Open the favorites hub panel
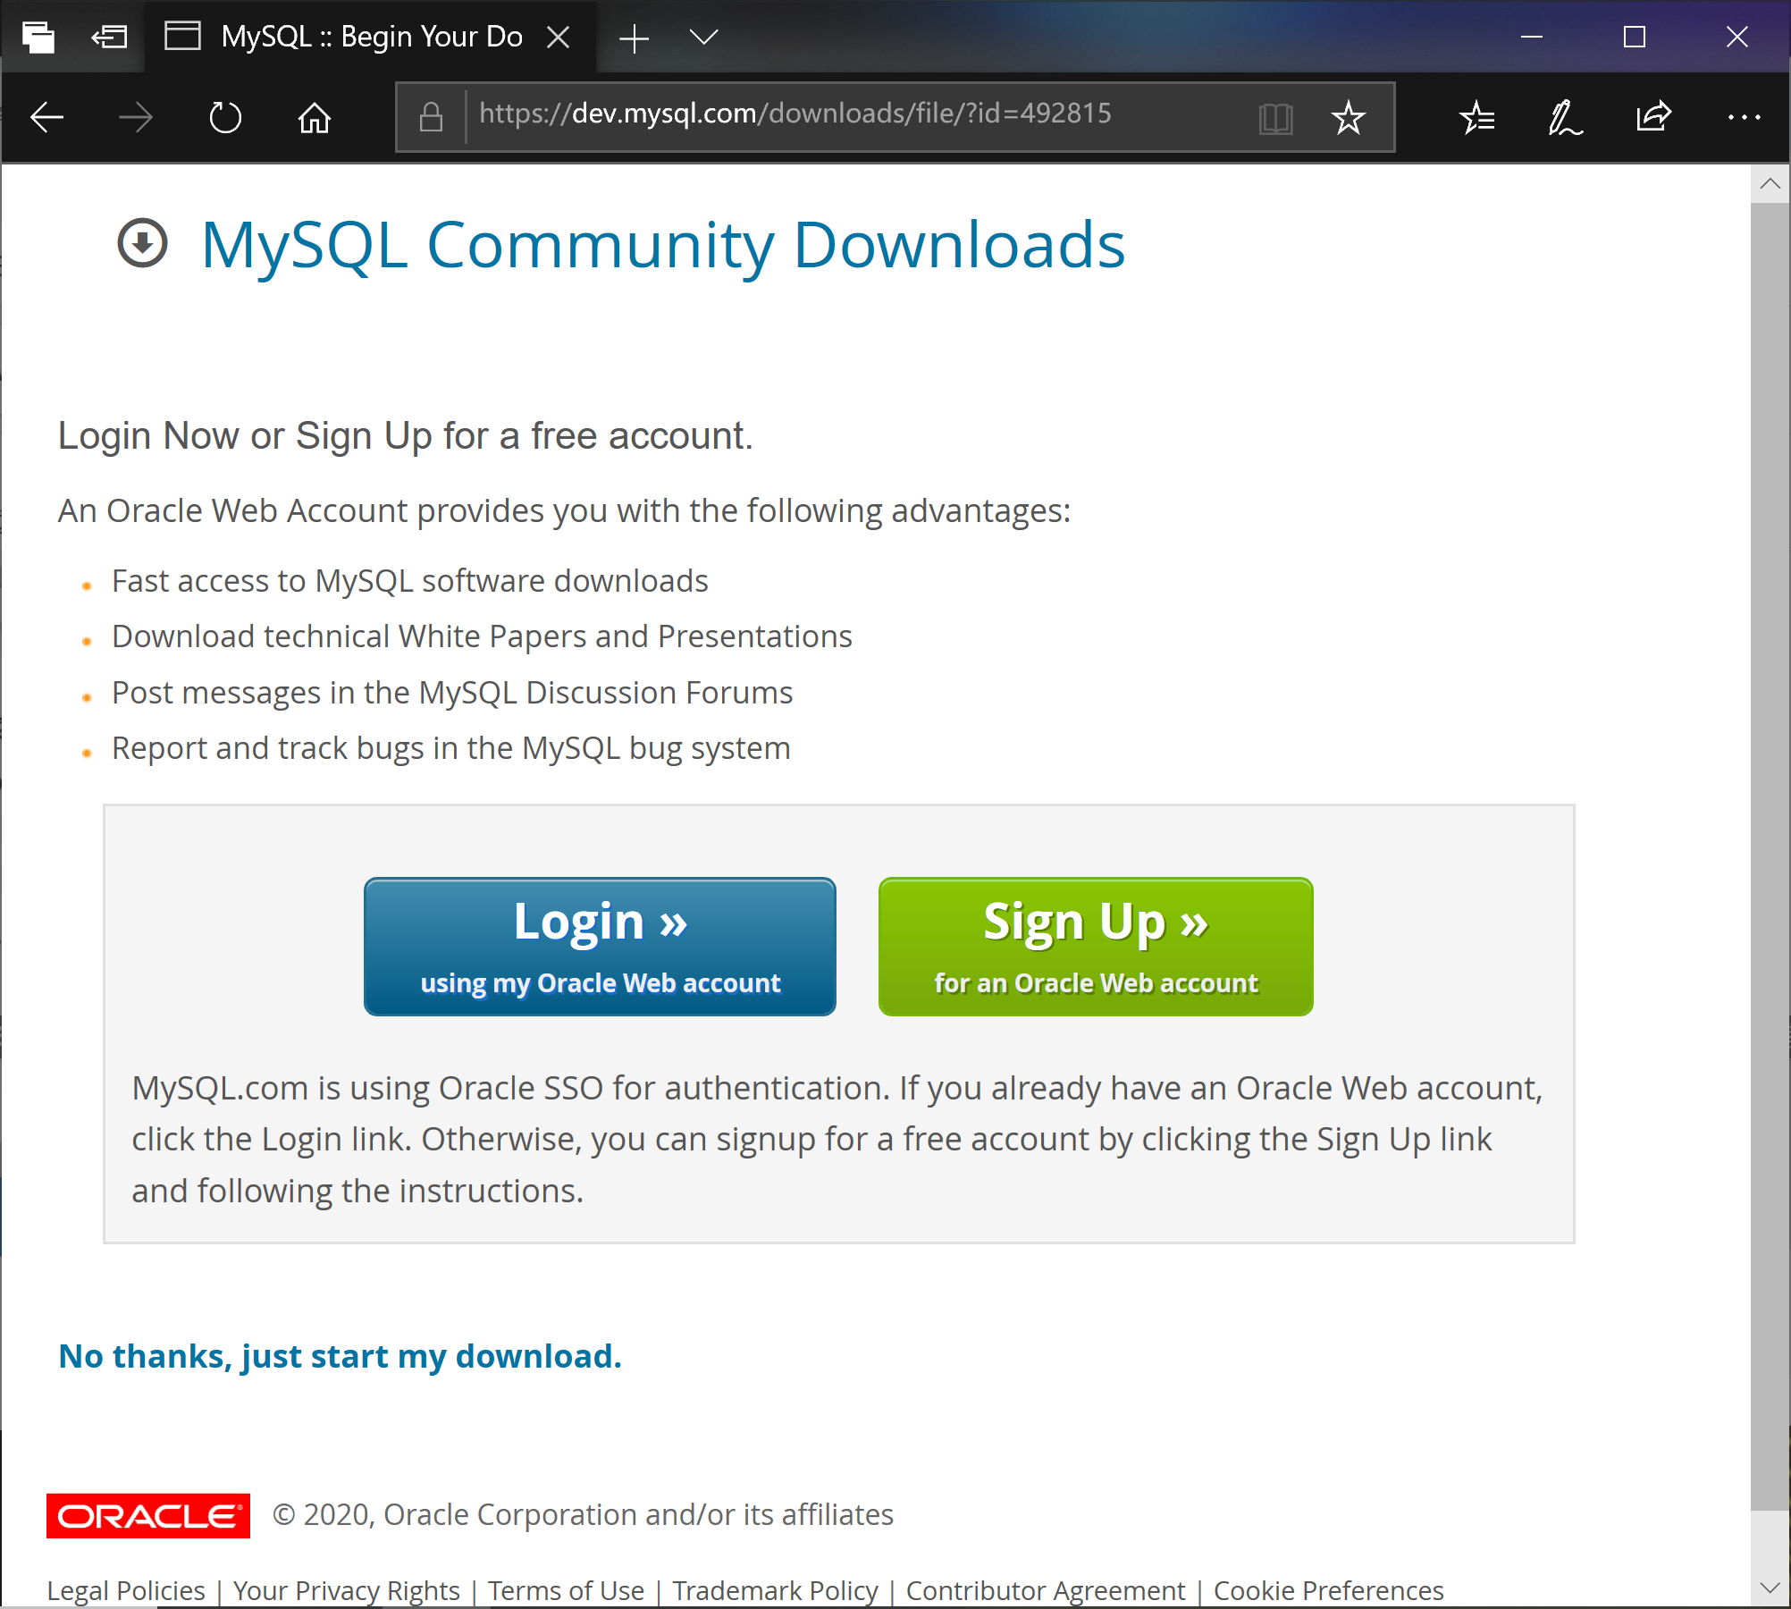 click(1476, 117)
